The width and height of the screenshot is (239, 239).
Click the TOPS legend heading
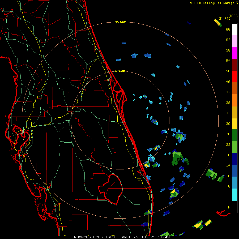(233, 16)
